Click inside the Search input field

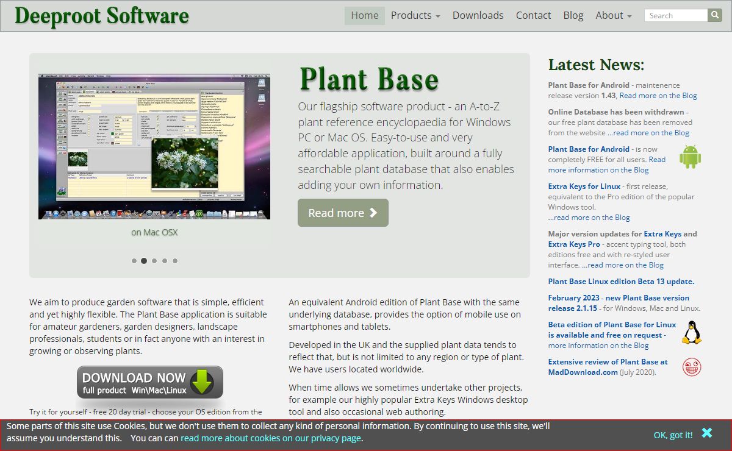[676, 15]
